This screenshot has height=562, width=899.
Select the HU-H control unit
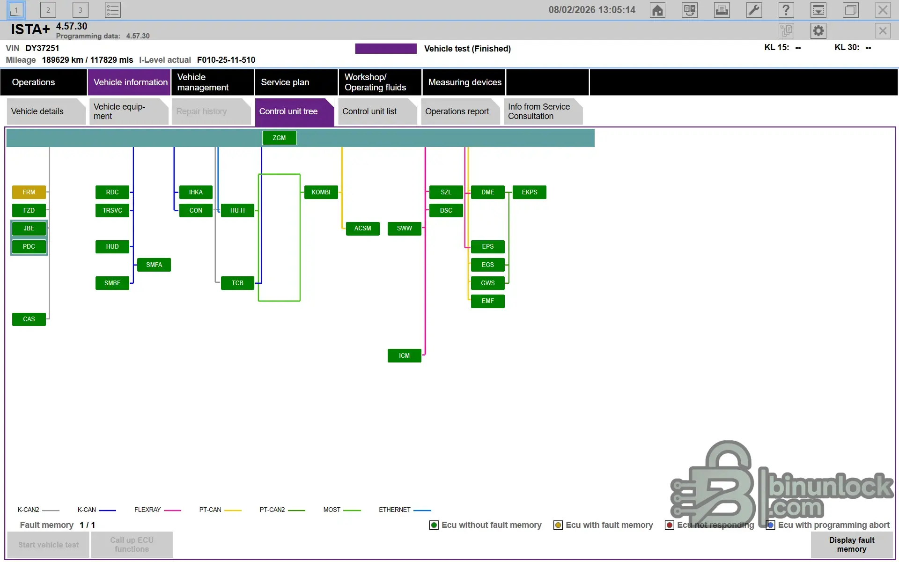(x=237, y=210)
